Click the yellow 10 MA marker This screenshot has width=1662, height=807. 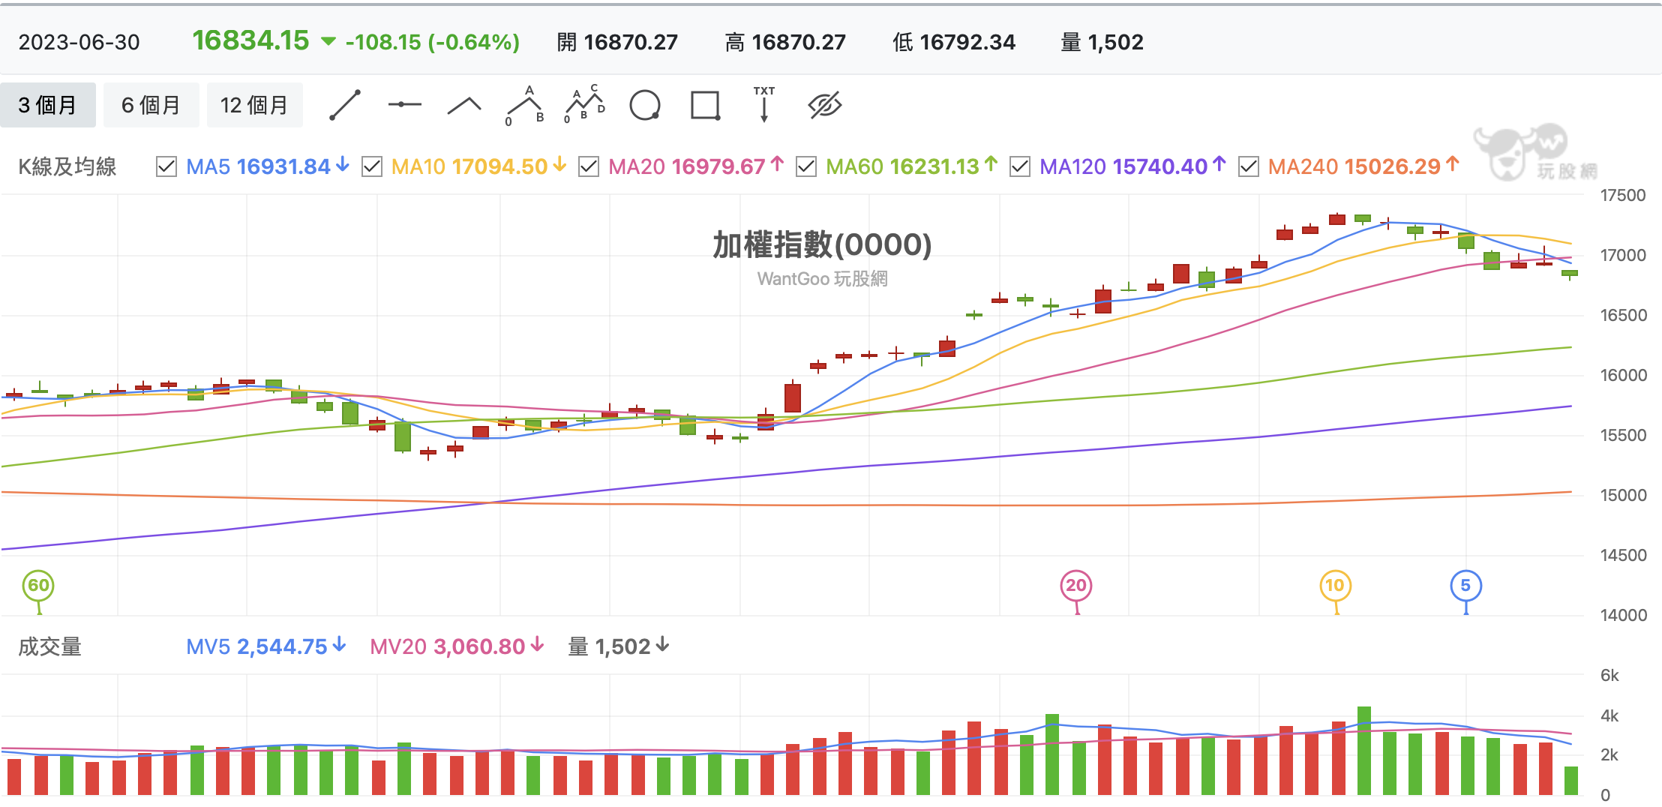click(1335, 586)
